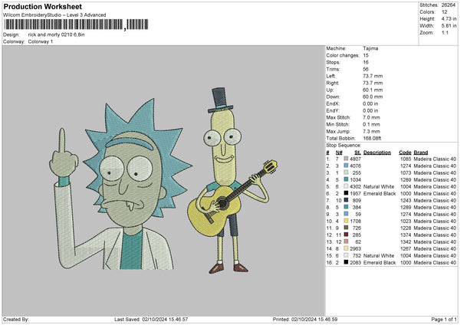Click the navy swatch in the 809 row
This screenshot has width=460, height=325.
pos(347,200)
